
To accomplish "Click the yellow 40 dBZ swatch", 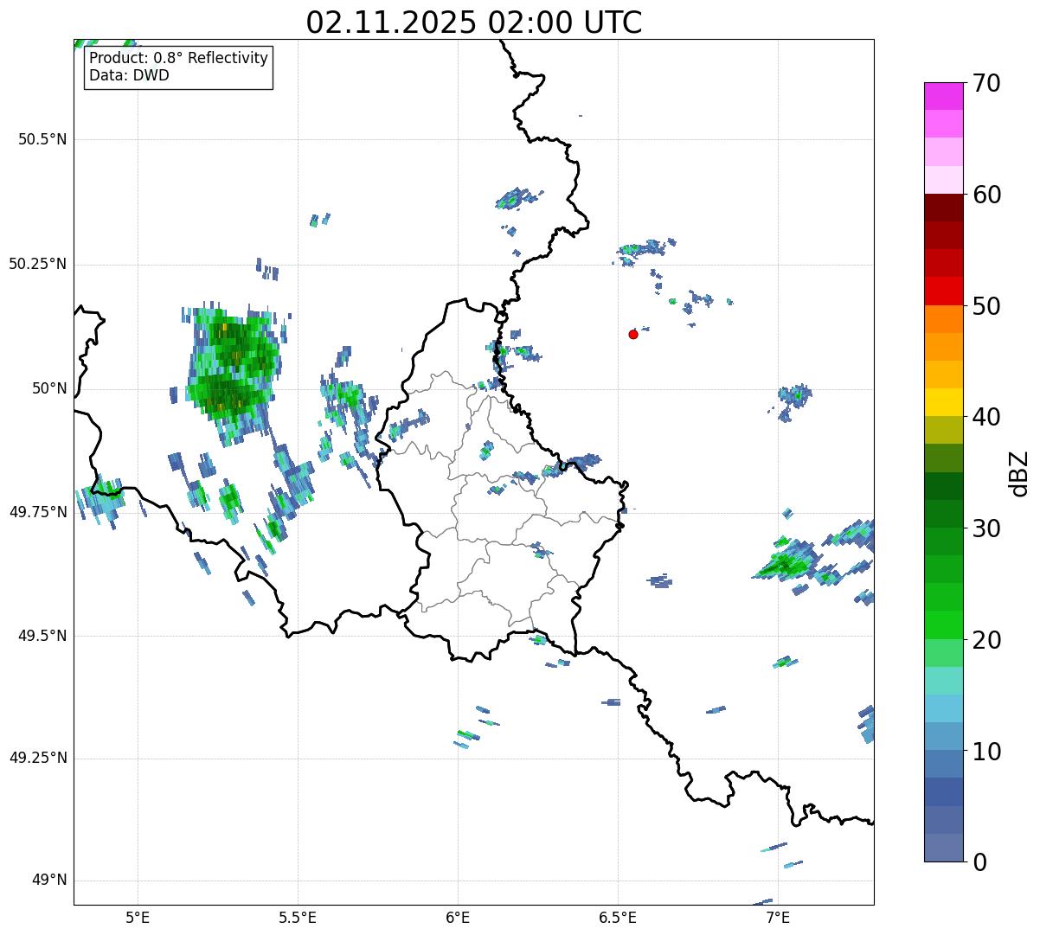I will (x=942, y=402).
